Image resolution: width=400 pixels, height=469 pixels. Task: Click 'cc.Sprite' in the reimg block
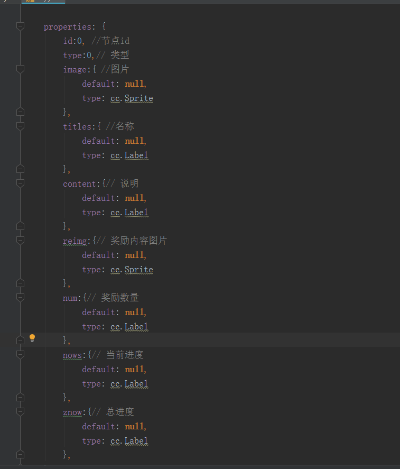(x=132, y=270)
